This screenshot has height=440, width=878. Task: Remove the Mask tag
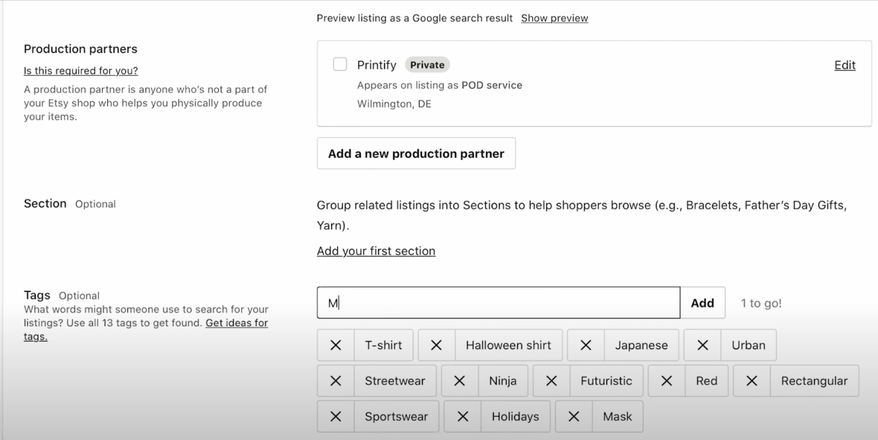click(574, 417)
